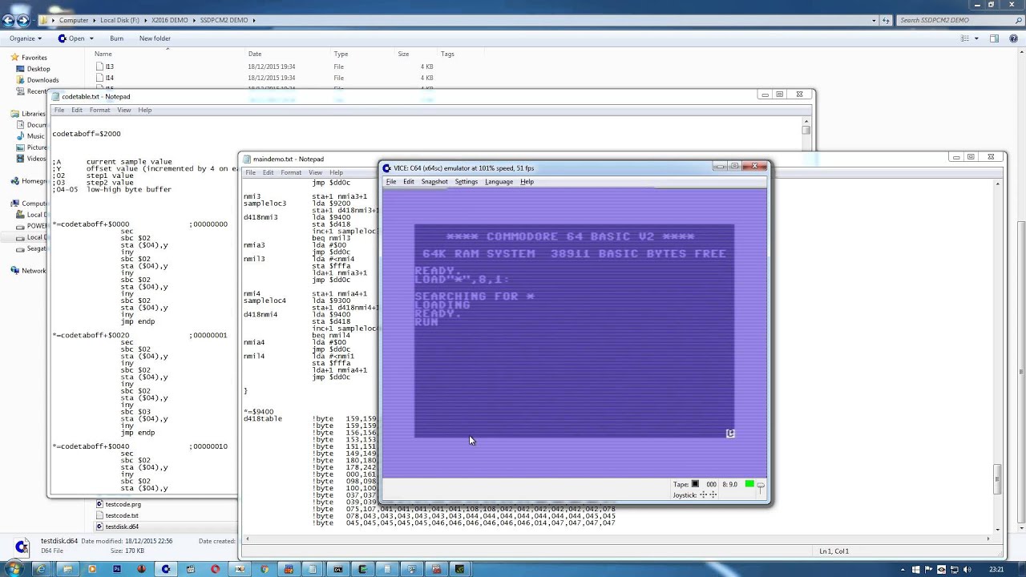Screen dimensions: 1026x577
Task: Click the VICE tape status indicator
Action: pyautogui.click(x=695, y=484)
